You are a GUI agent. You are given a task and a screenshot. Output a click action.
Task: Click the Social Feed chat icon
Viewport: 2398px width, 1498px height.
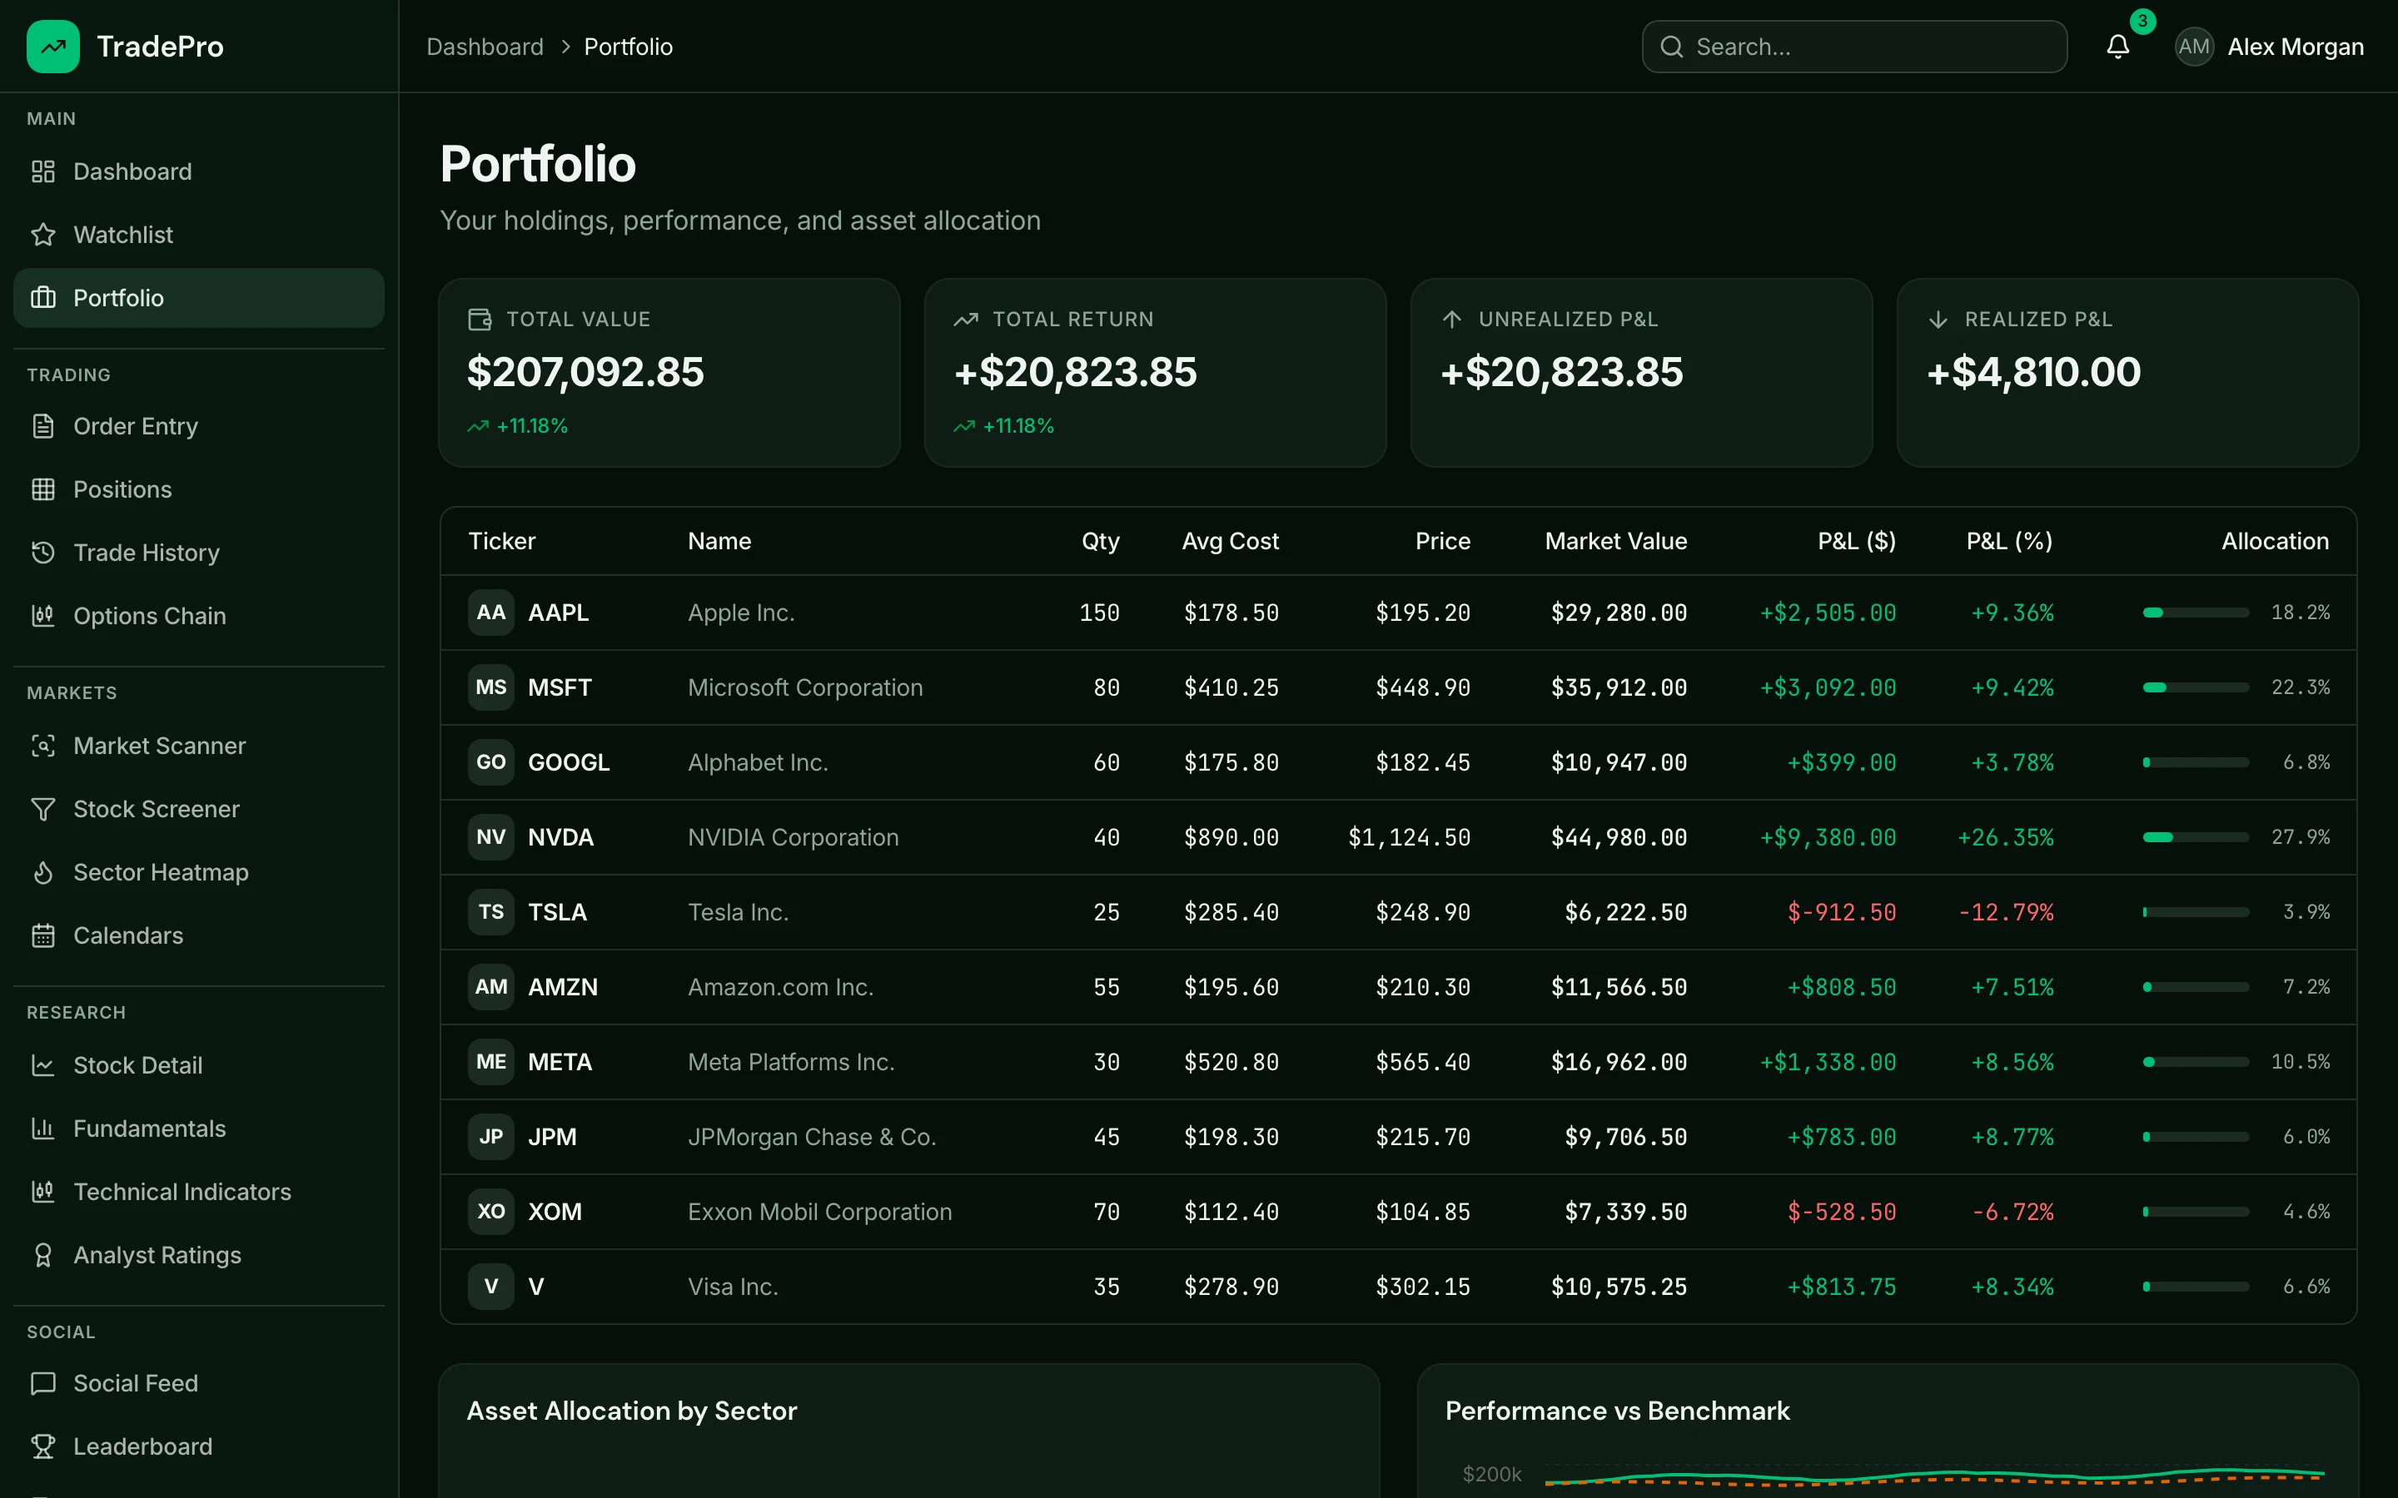42,1384
